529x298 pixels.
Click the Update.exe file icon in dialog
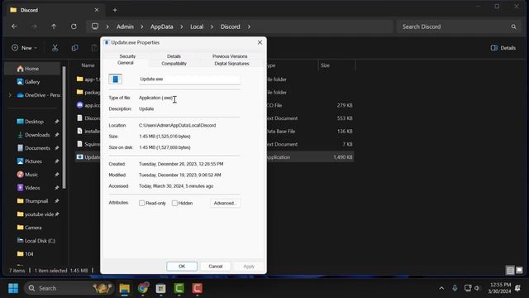pyautogui.click(x=116, y=79)
